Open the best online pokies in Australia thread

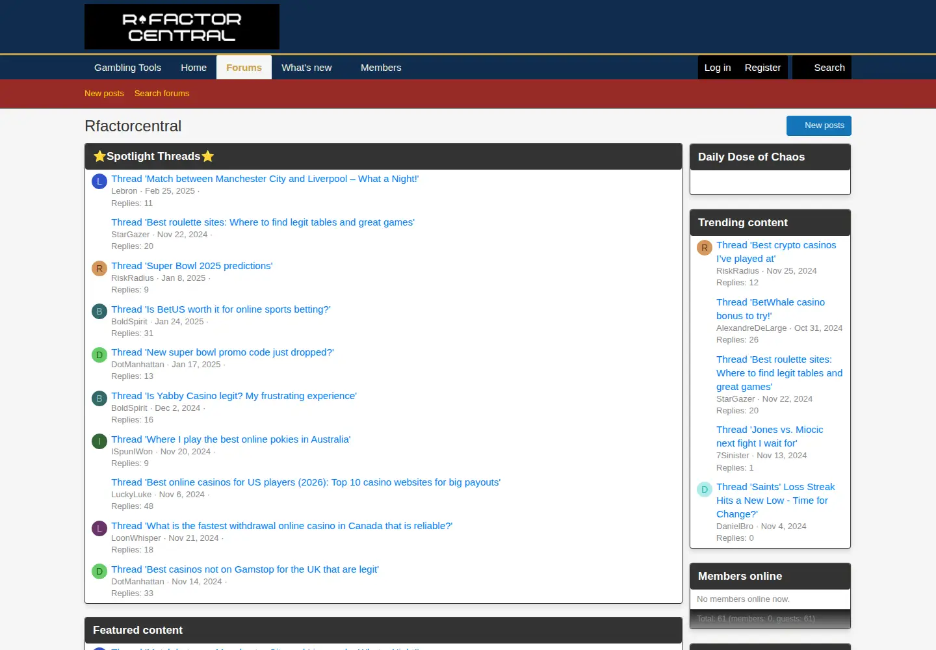point(231,439)
